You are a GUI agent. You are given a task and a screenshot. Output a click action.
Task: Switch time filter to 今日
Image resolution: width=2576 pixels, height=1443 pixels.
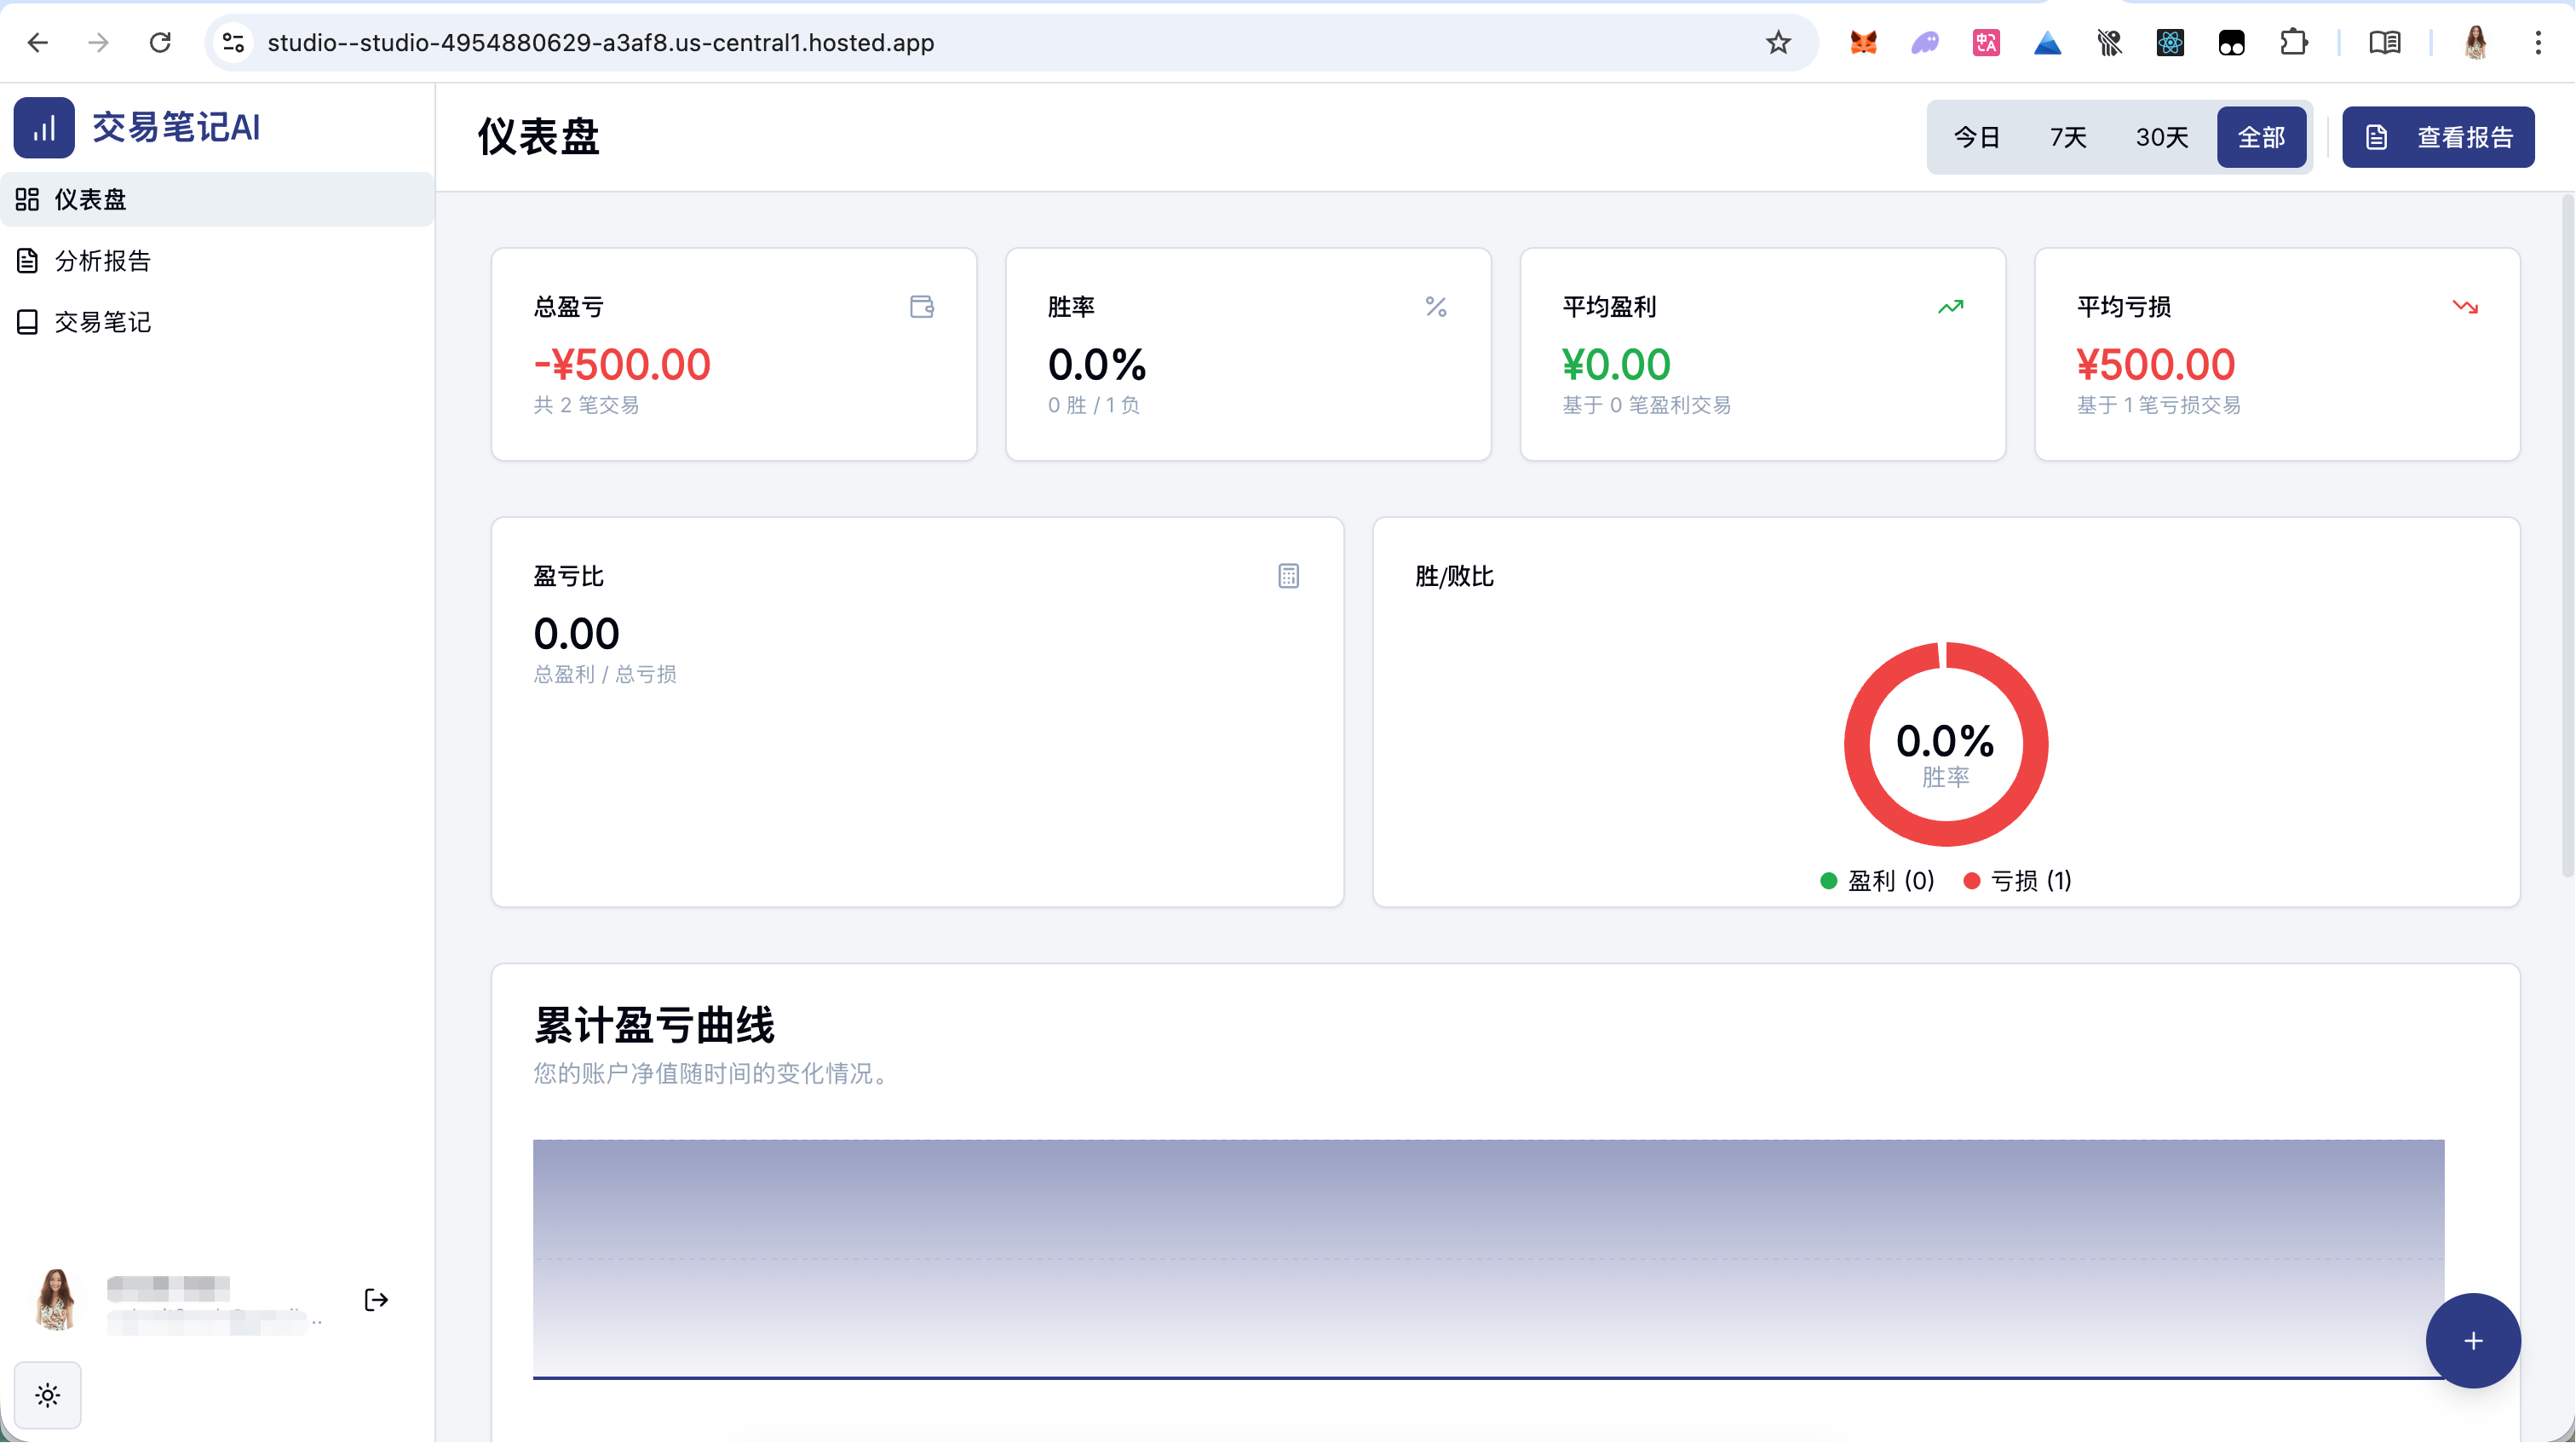click(1977, 137)
